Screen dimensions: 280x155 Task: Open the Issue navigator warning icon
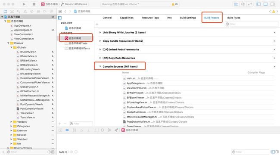(x=25, y=12)
